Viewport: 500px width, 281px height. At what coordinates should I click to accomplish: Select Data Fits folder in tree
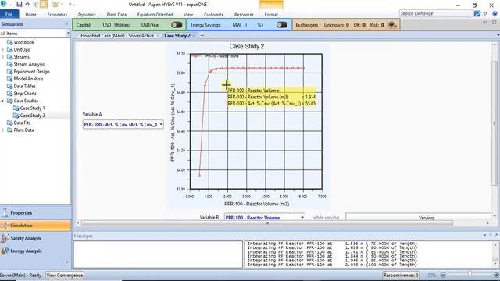(x=22, y=123)
